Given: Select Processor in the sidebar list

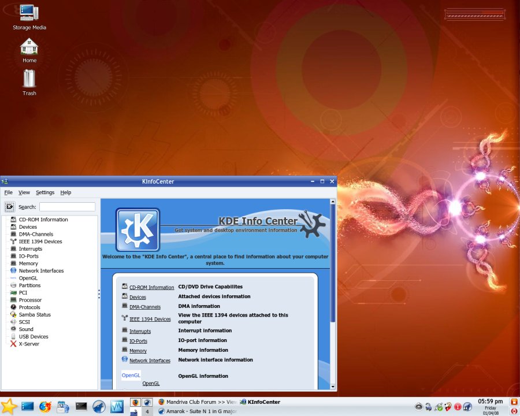Looking at the screenshot, I should (x=30, y=300).
